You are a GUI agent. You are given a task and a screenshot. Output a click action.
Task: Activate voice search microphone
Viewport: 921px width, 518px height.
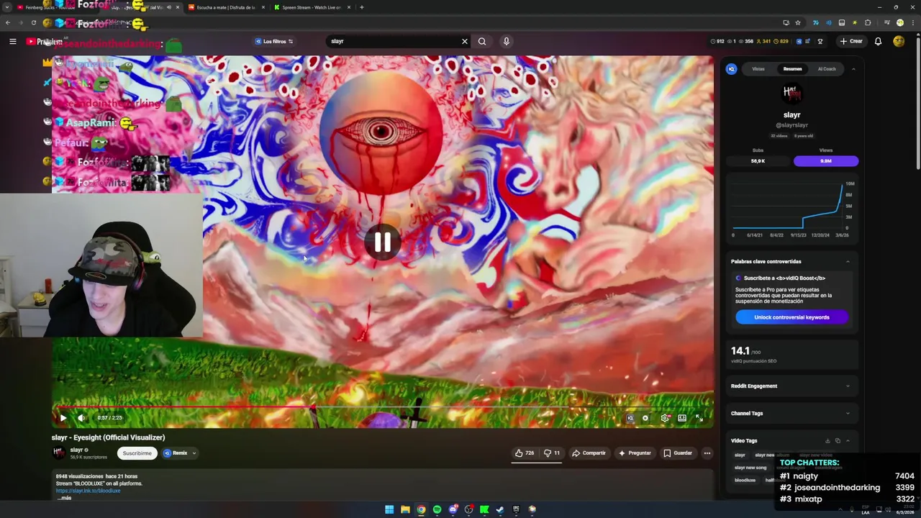click(507, 42)
